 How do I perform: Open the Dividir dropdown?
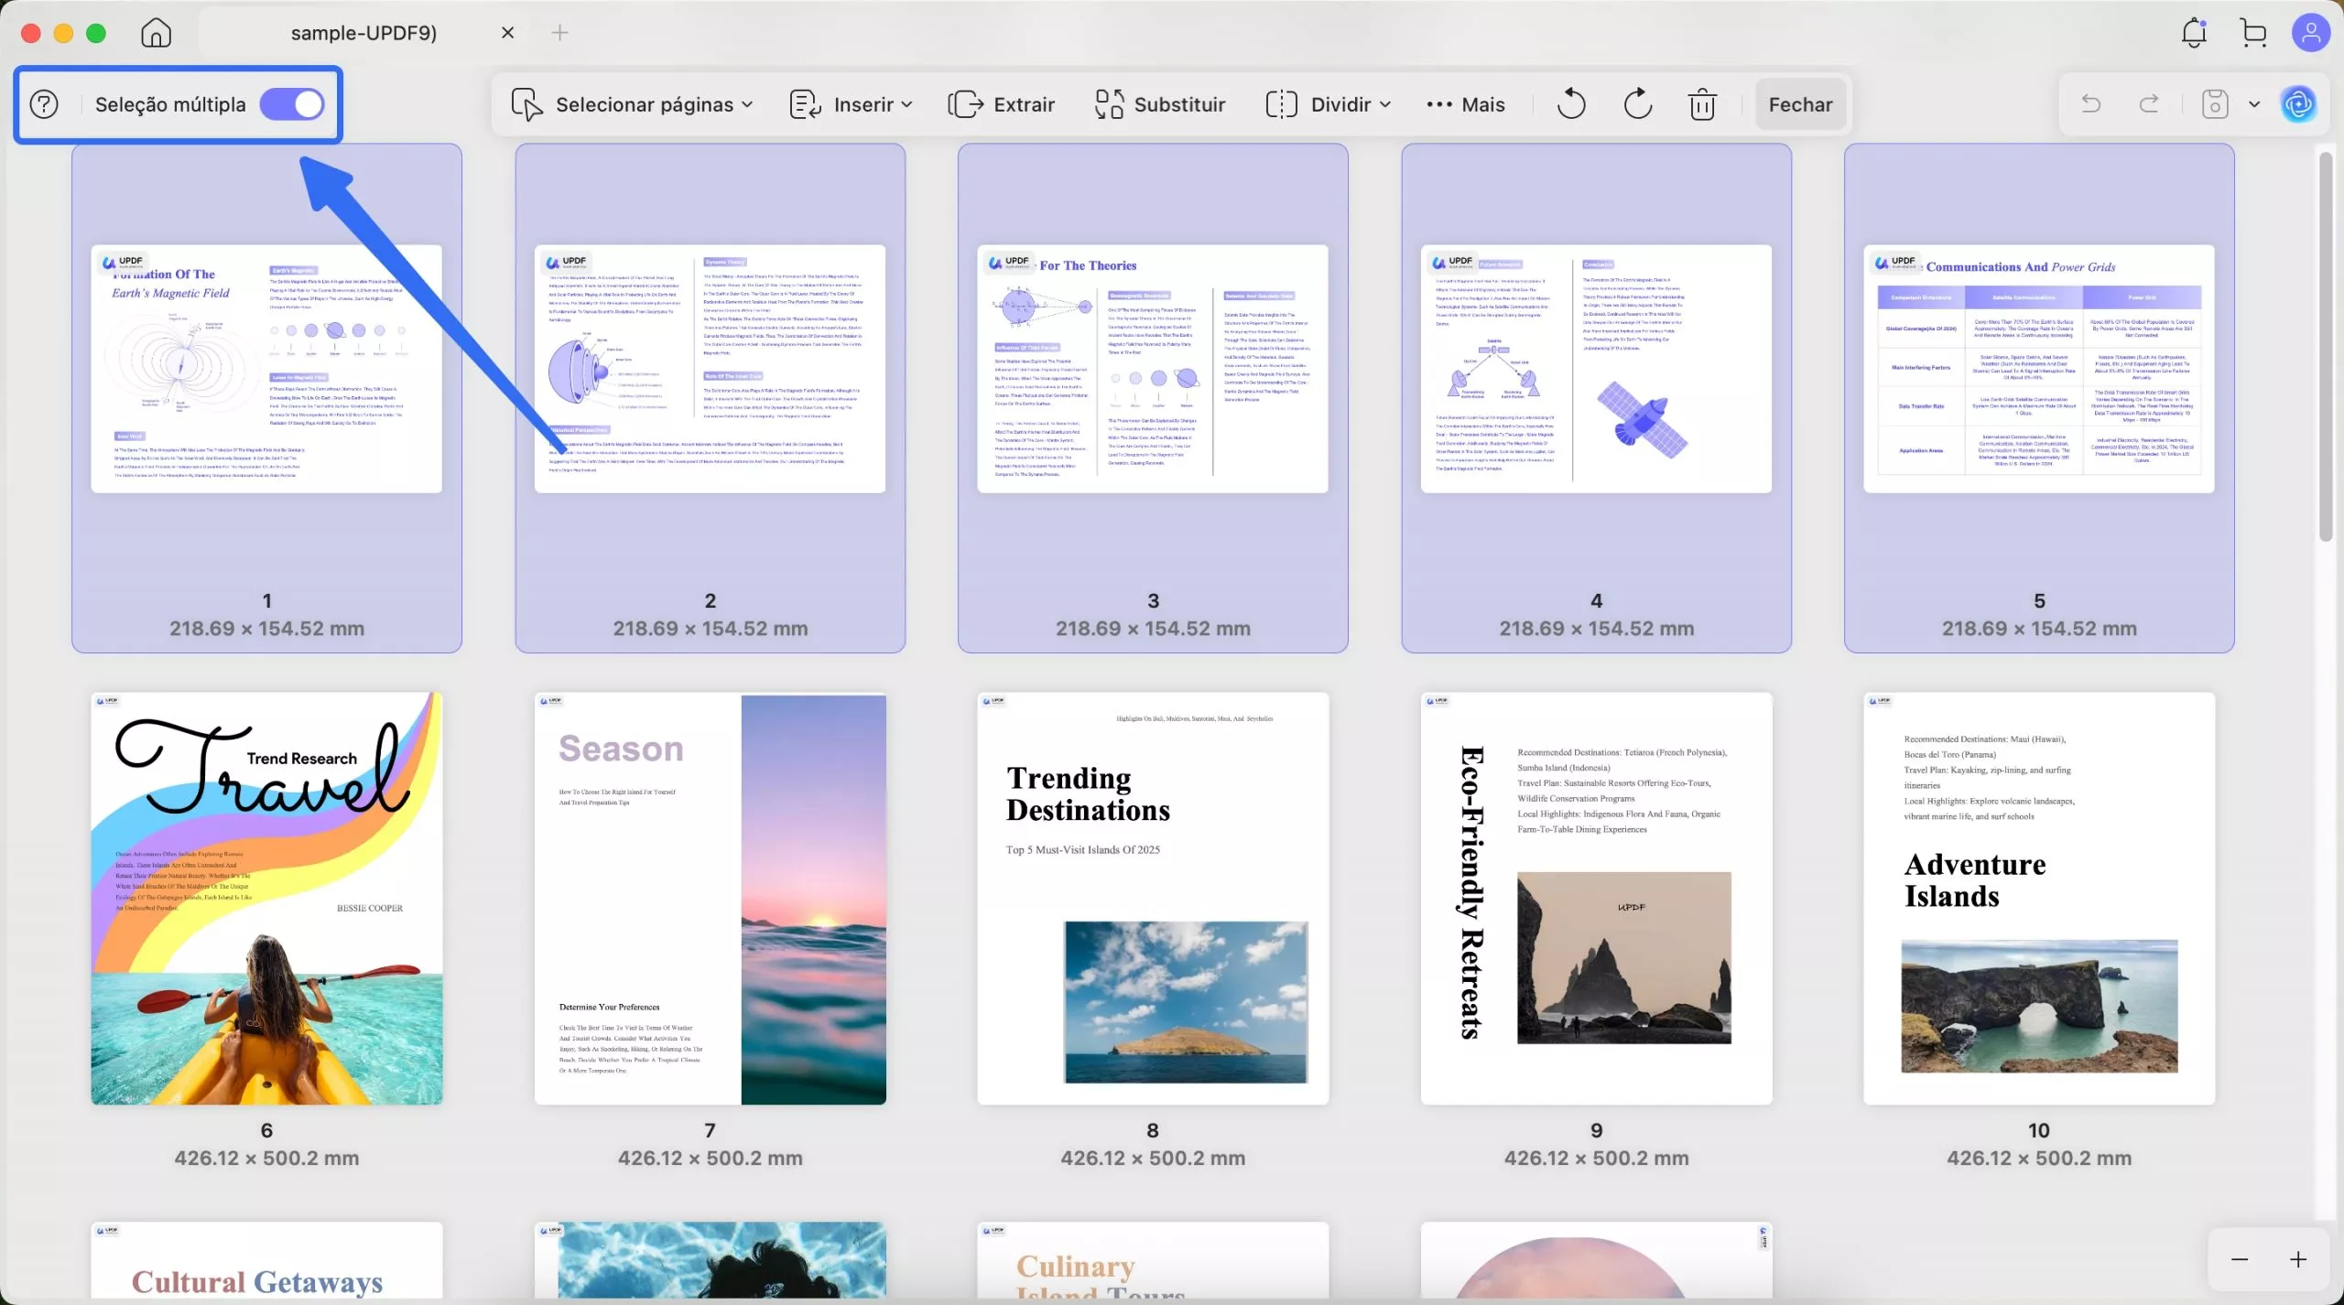click(x=1329, y=104)
